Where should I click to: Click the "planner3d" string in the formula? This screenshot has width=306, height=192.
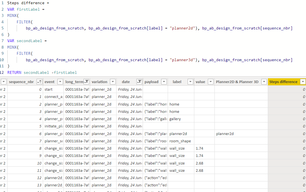[x=182, y=60]
